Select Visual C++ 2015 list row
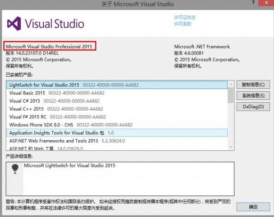This screenshot has width=274, height=217. coord(117,109)
